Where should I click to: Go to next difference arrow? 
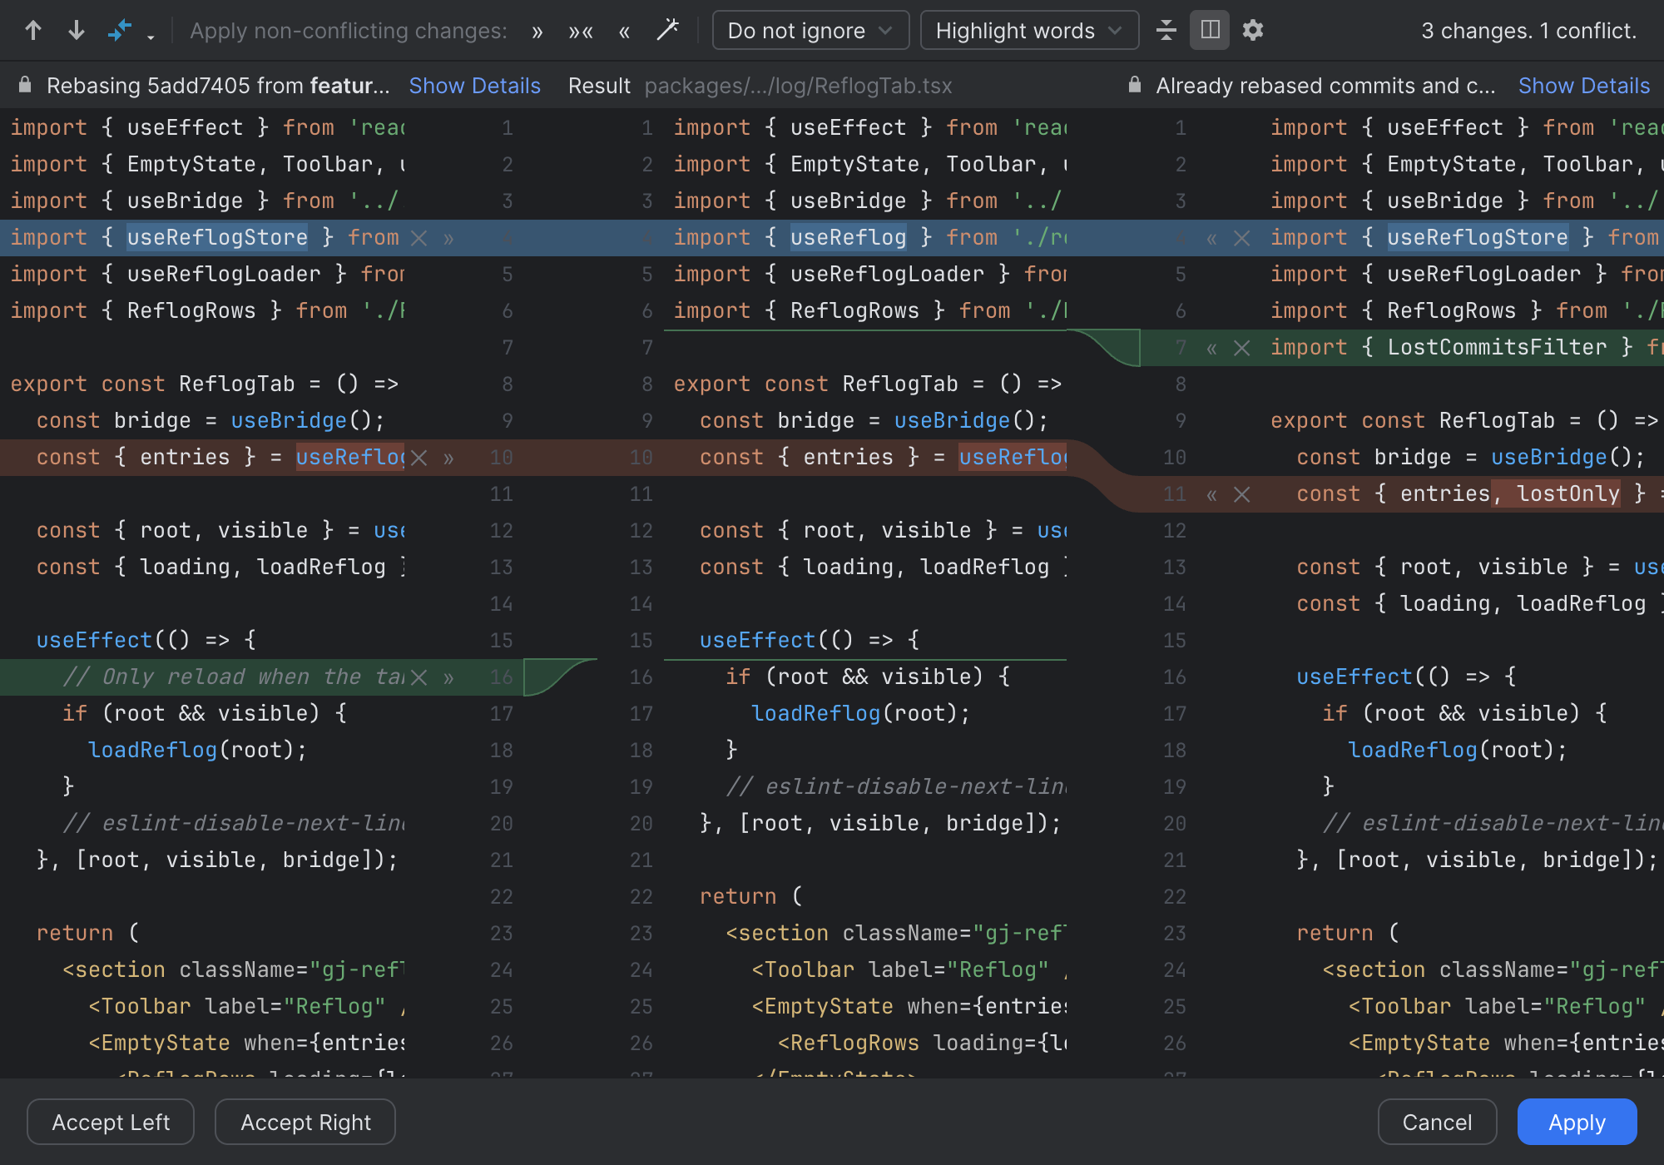77,31
